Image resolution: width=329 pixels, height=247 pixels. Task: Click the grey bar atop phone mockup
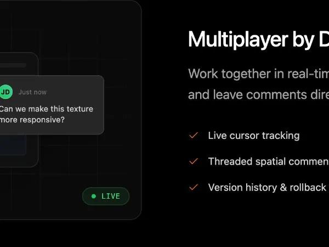pos(13,65)
